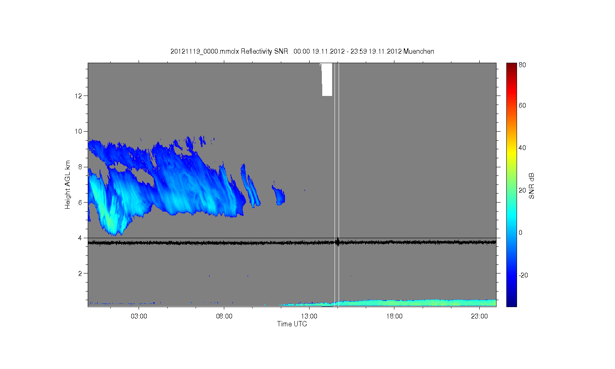Click the small isolated blue echo near 11:00
This screenshot has height=369, width=615.
(x=279, y=195)
